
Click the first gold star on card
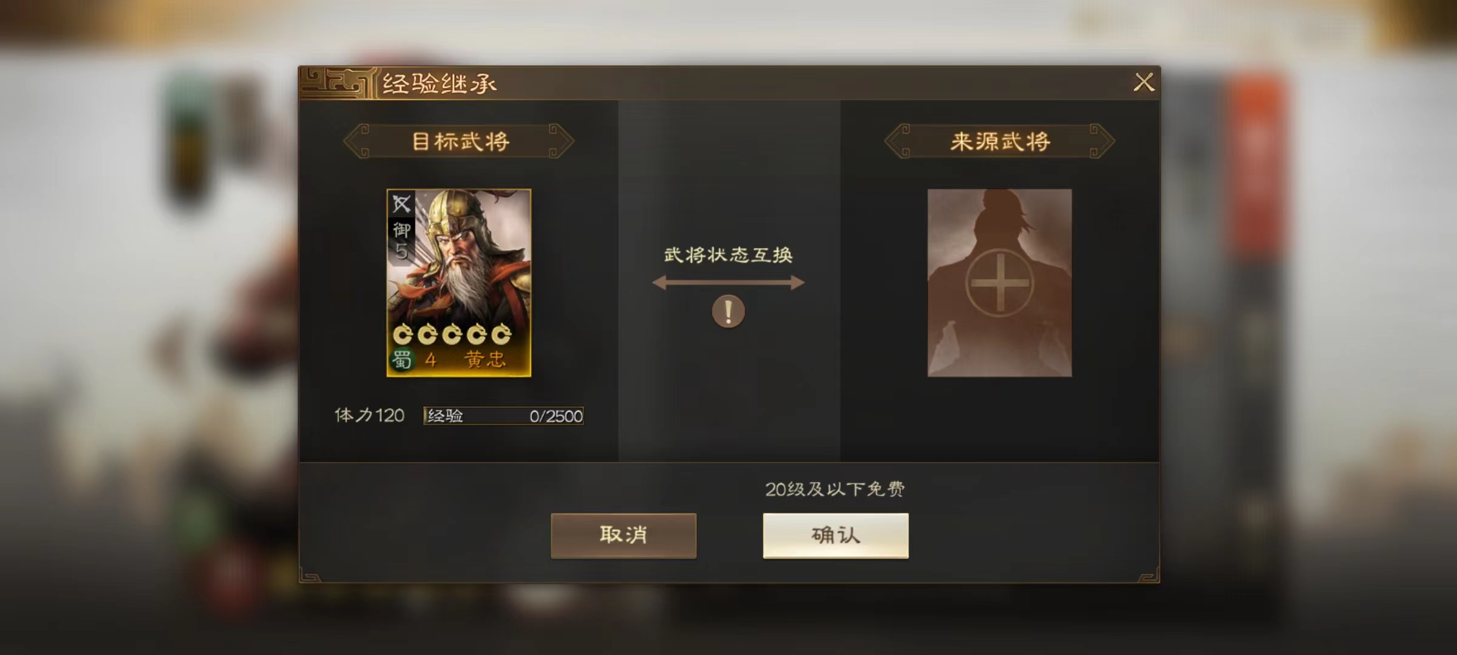click(402, 334)
